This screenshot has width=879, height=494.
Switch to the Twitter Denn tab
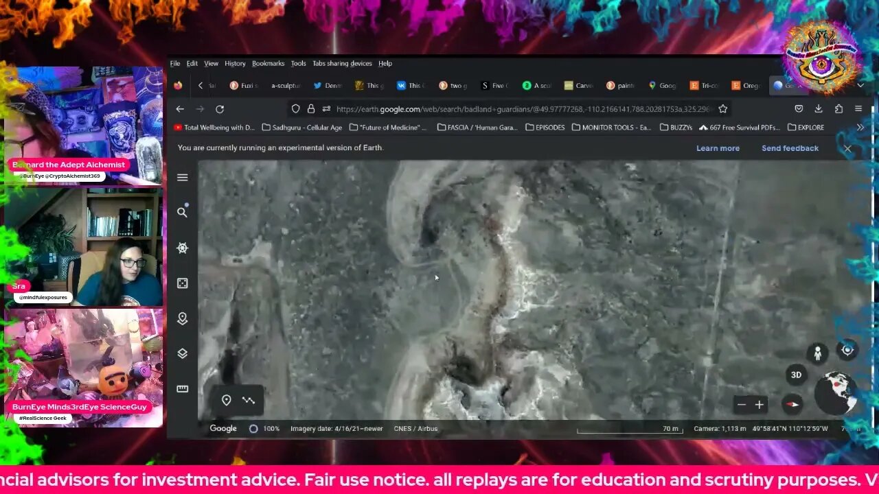point(328,86)
